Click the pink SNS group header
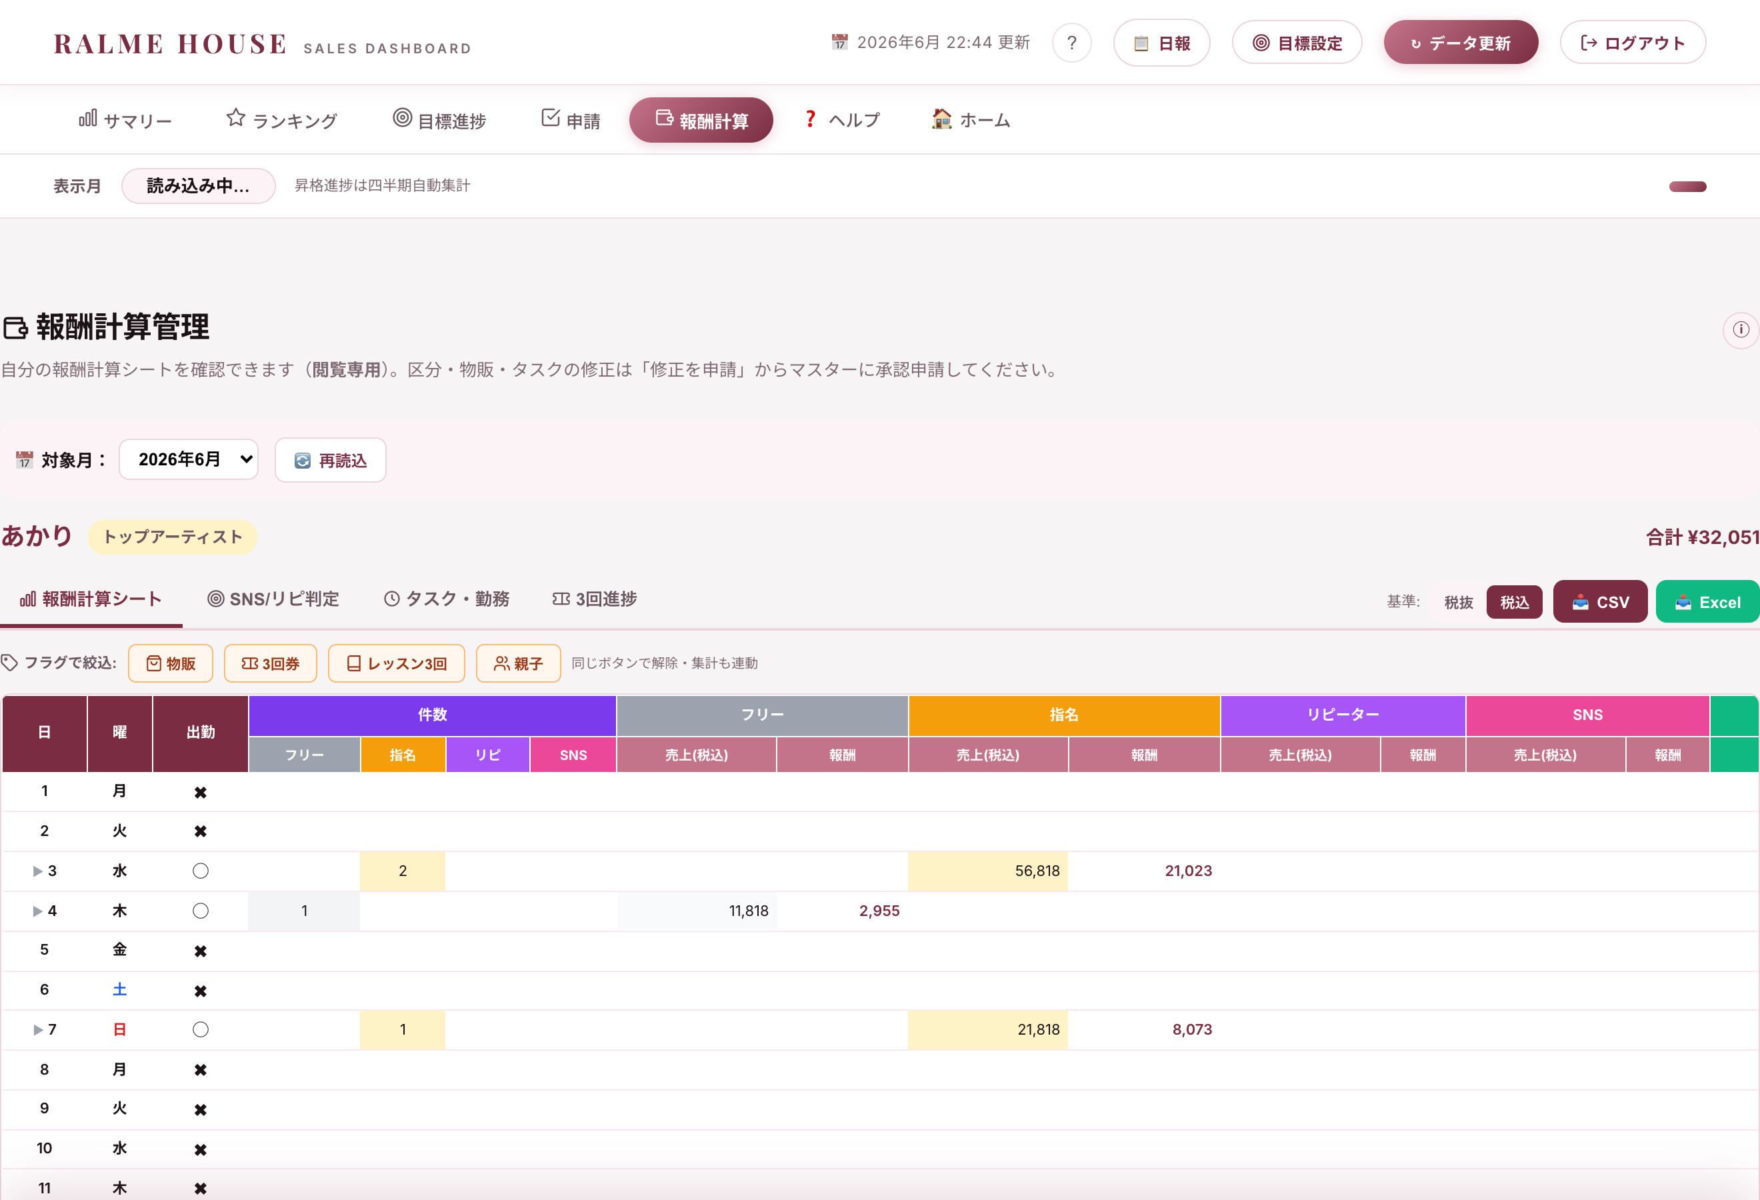Viewport: 1760px width, 1200px height. [1587, 715]
